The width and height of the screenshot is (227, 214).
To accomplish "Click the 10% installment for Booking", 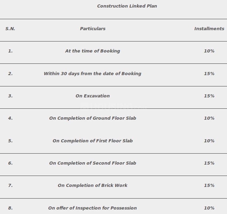I will point(209,51).
